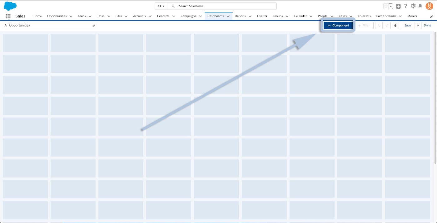The height and width of the screenshot is (223, 437).
Task: Click the Salesforce cloud logo
Action: (10, 6)
